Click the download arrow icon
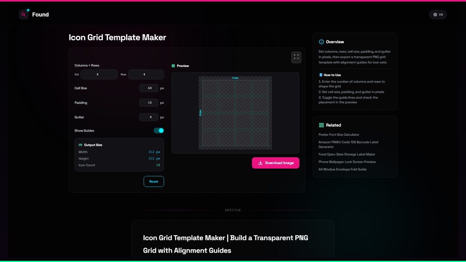466x262 pixels. coord(261,163)
